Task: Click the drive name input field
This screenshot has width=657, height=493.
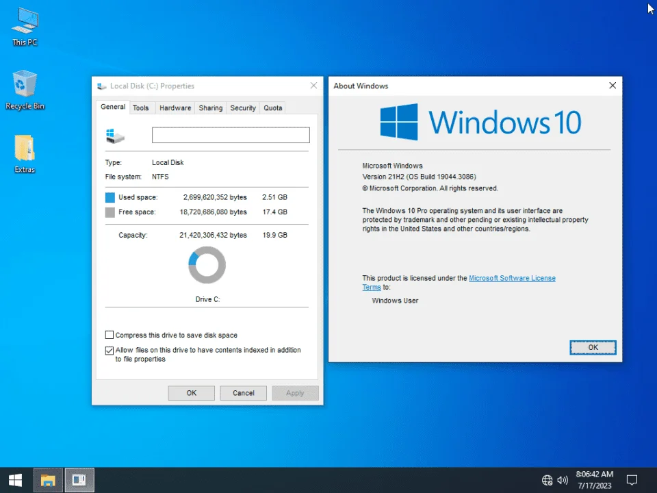Action: (231, 135)
